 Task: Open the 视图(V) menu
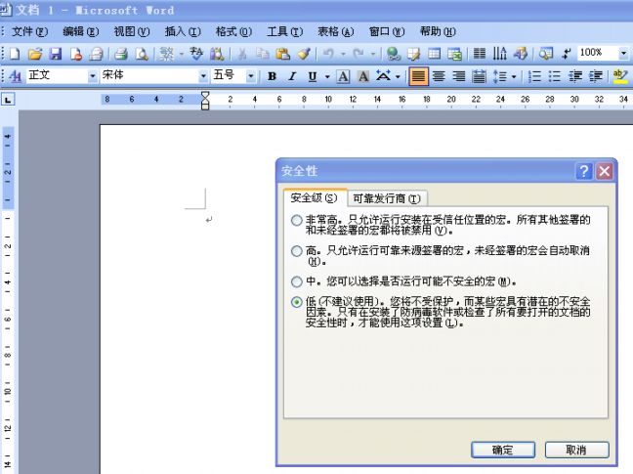(x=132, y=31)
